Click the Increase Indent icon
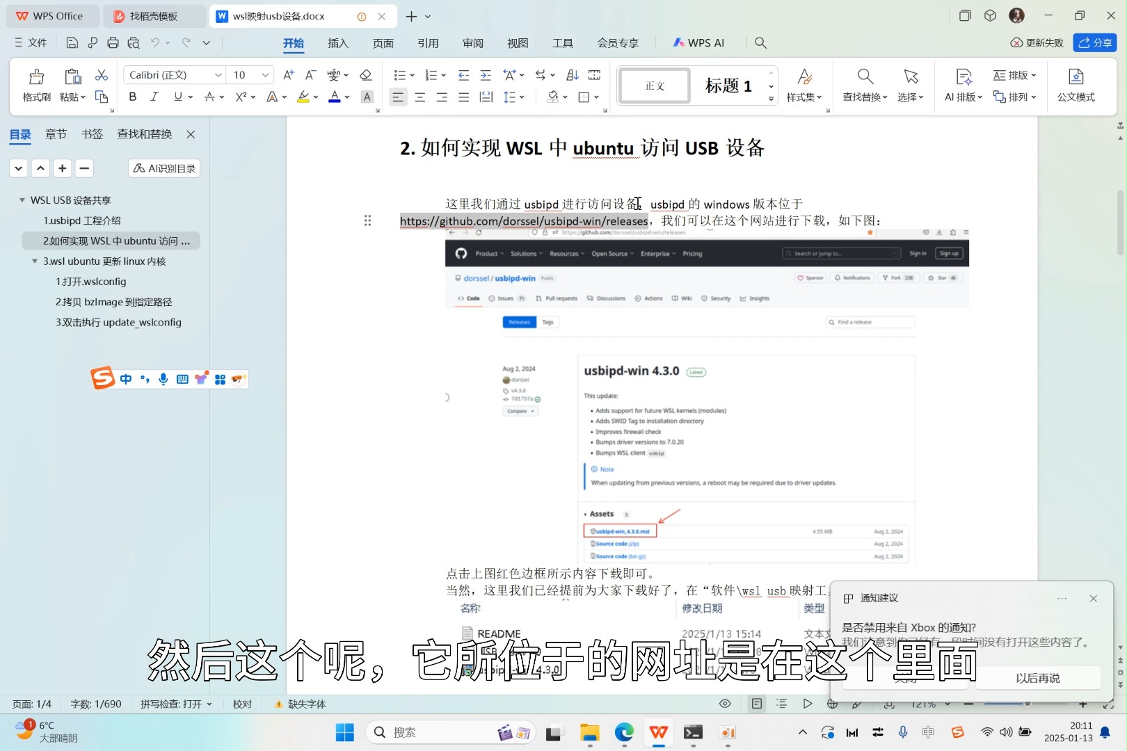1127x751 pixels. [x=486, y=75]
